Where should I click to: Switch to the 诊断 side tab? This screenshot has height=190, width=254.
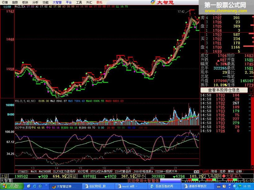point(239,171)
